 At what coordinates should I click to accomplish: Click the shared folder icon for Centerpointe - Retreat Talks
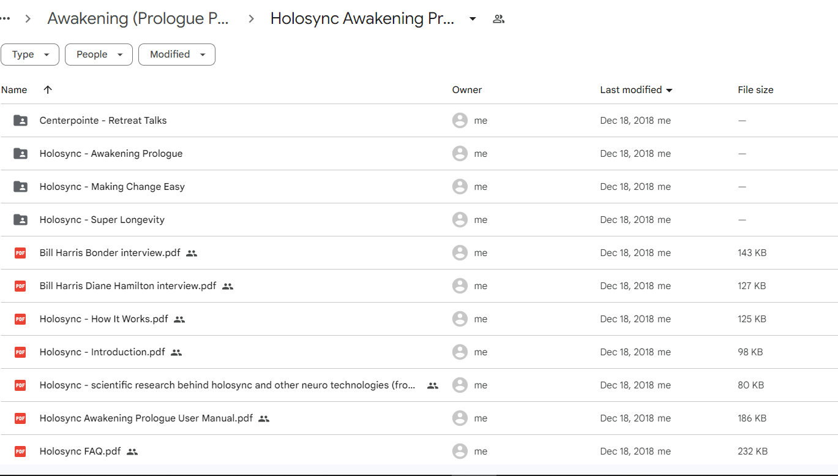tap(20, 121)
